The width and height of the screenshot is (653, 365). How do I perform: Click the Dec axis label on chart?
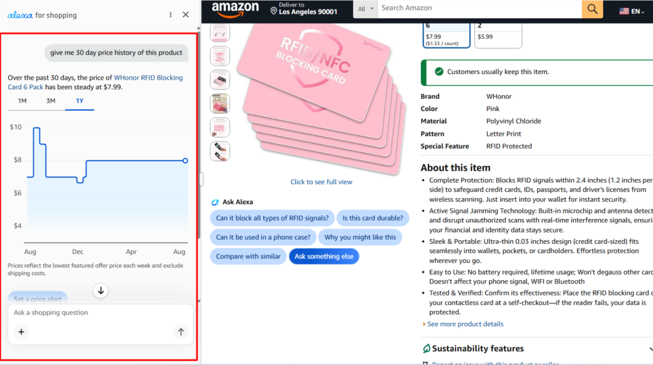(77, 252)
